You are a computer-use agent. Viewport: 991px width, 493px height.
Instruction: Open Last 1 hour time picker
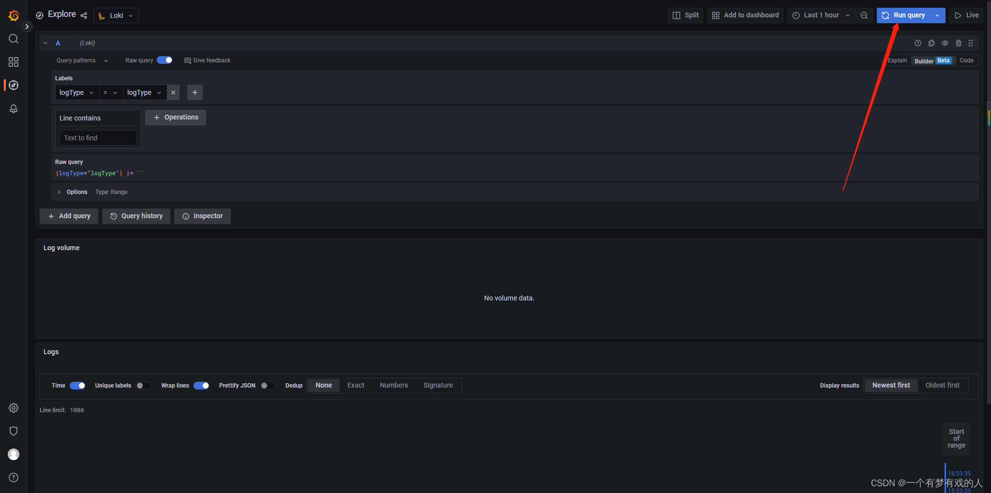click(x=821, y=15)
